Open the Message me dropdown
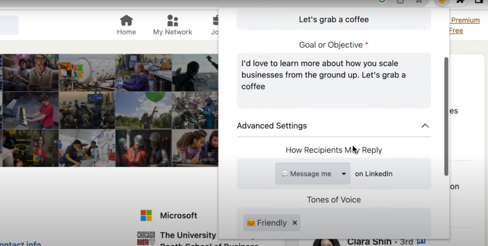 tap(313, 174)
